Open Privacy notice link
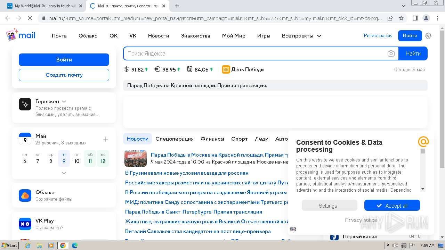 361,220
